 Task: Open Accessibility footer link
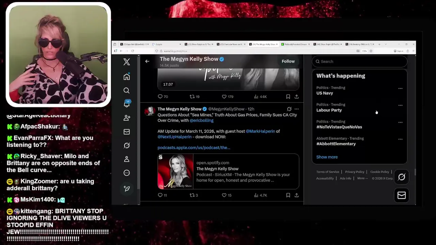pyautogui.click(x=325, y=178)
